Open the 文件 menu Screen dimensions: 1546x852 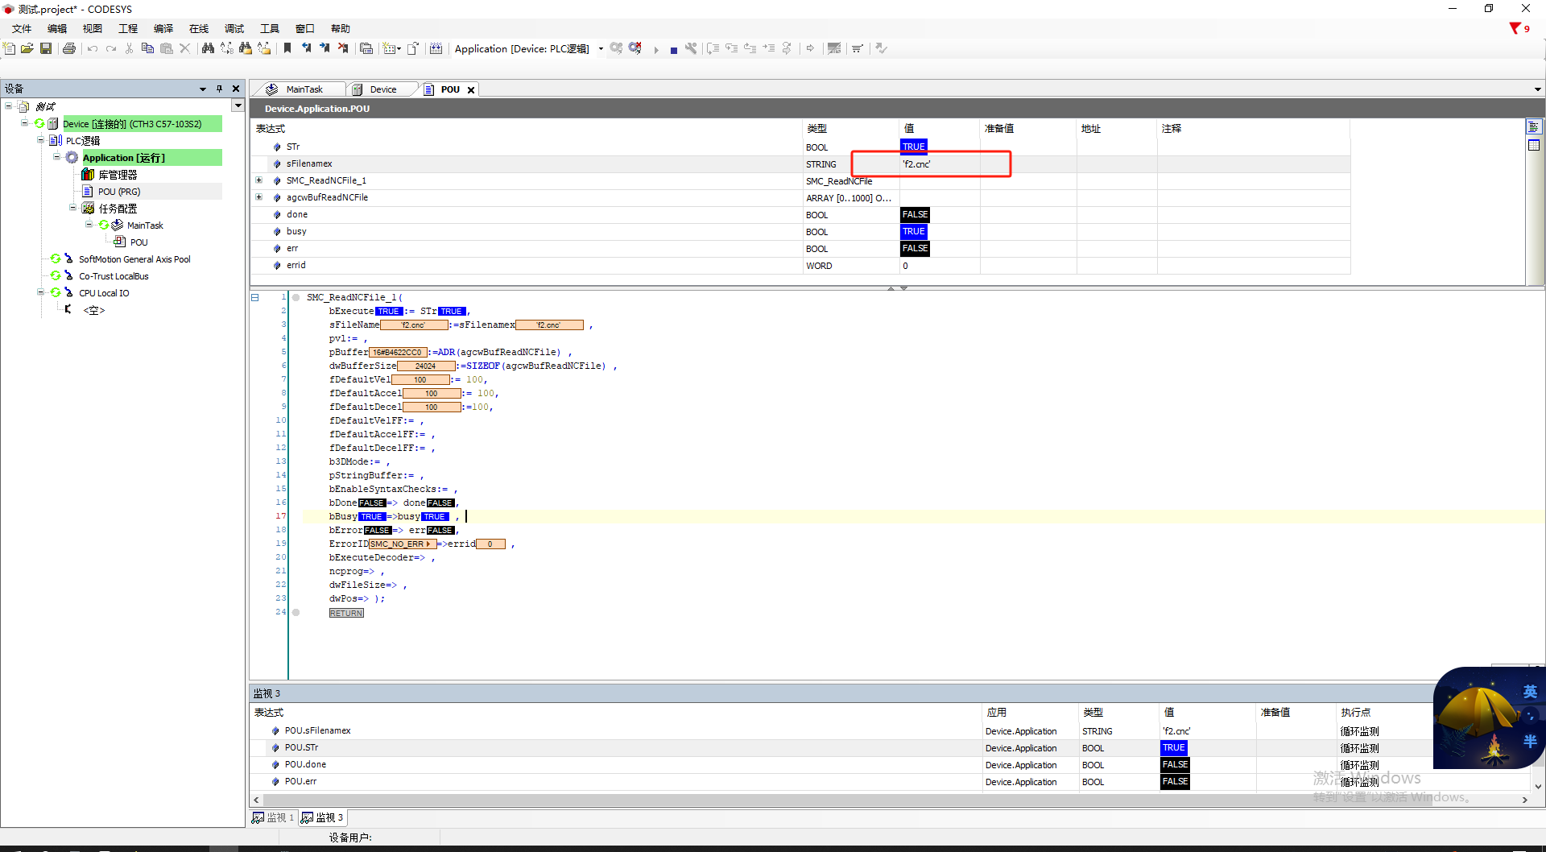(x=22, y=28)
